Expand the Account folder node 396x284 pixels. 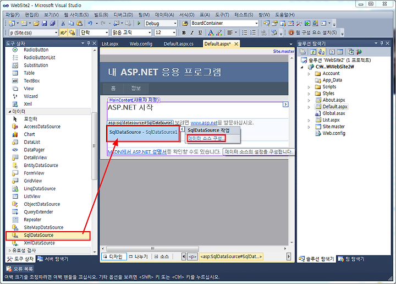pos(309,74)
